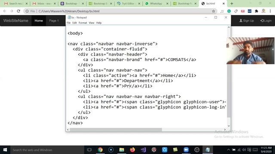
Task: Switch to Notepad from the taskbar
Action: tap(208, 150)
